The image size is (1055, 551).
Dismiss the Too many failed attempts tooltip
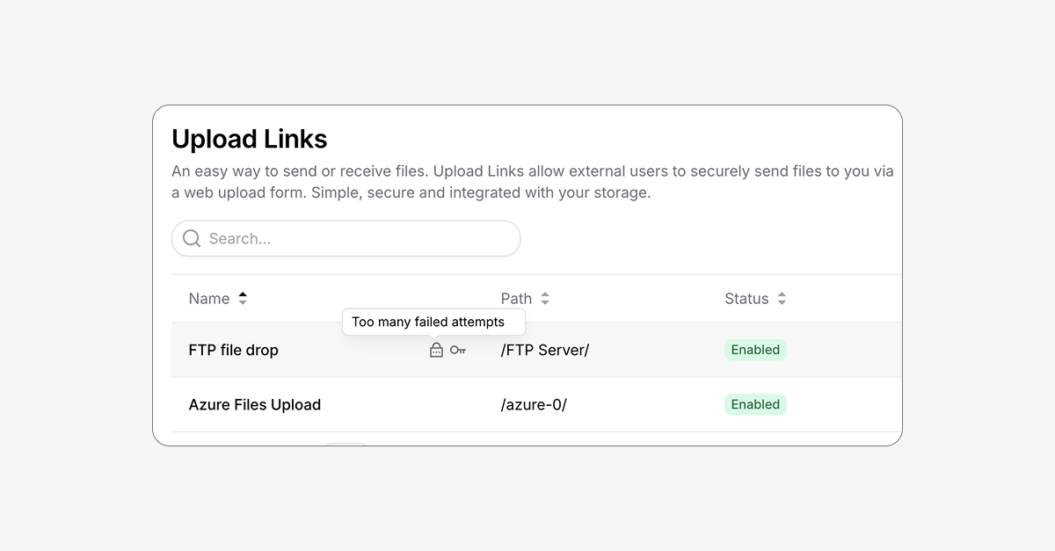pos(433,322)
